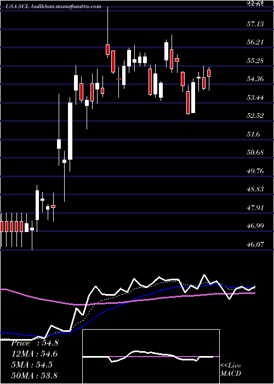Viewport: 274px width, 384px height.
Task: Click the price label 54.36
Action: tap(256, 79)
